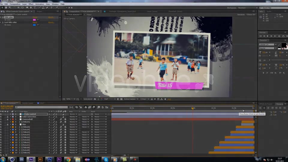Toggle transparency grid in composition viewer
The height and width of the screenshot is (162, 288).
click(121, 99)
